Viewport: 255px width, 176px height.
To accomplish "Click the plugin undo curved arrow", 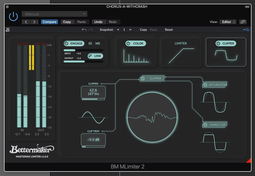I will 84,29.
